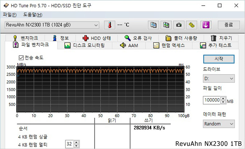245x149 pixels.
Task: Click the 랜덤 액세스 scatter icon
Action: [x=156, y=45]
